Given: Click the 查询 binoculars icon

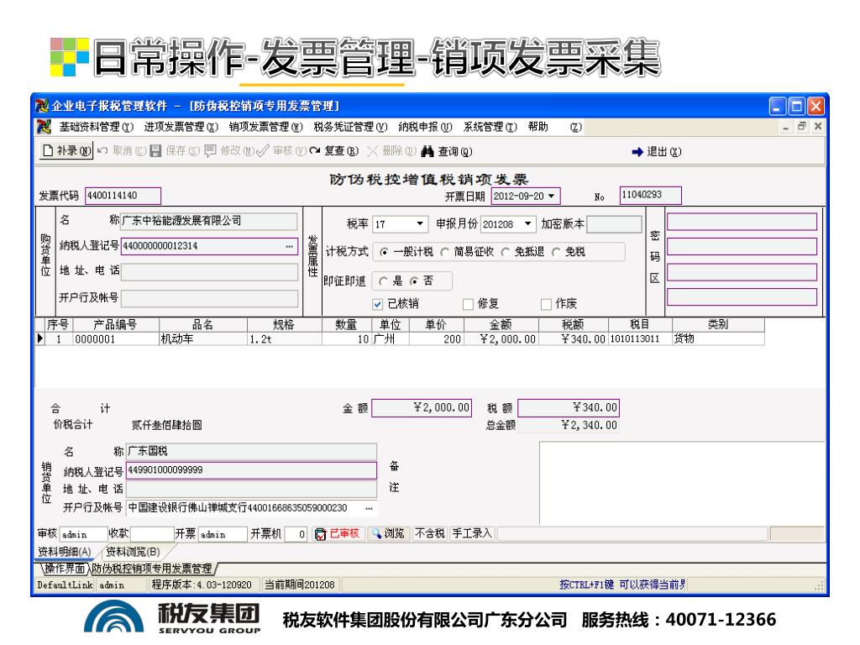Looking at the screenshot, I should click(427, 151).
